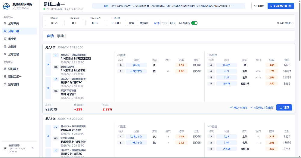Select the 明天 date filter
301x158 pixels.
point(173,23)
